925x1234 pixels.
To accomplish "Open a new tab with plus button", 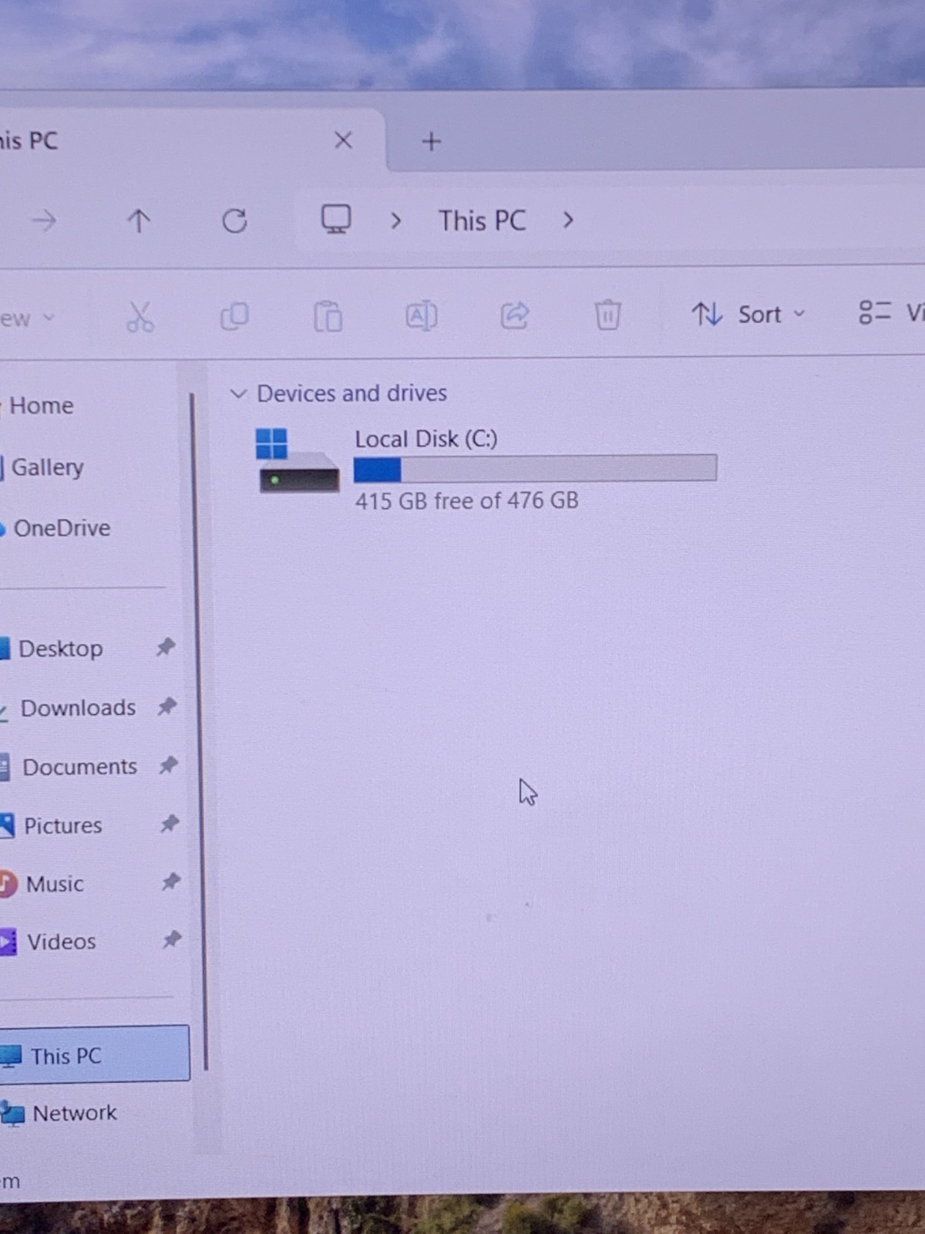I will (x=432, y=141).
